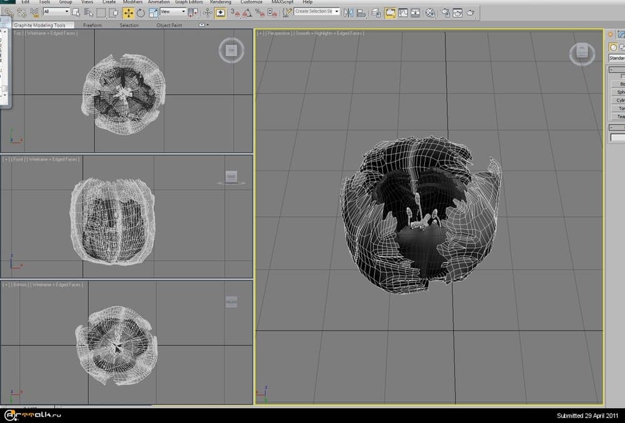The height and width of the screenshot is (423, 625).
Task: Click the Box primitive button
Action: coord(618,84)
